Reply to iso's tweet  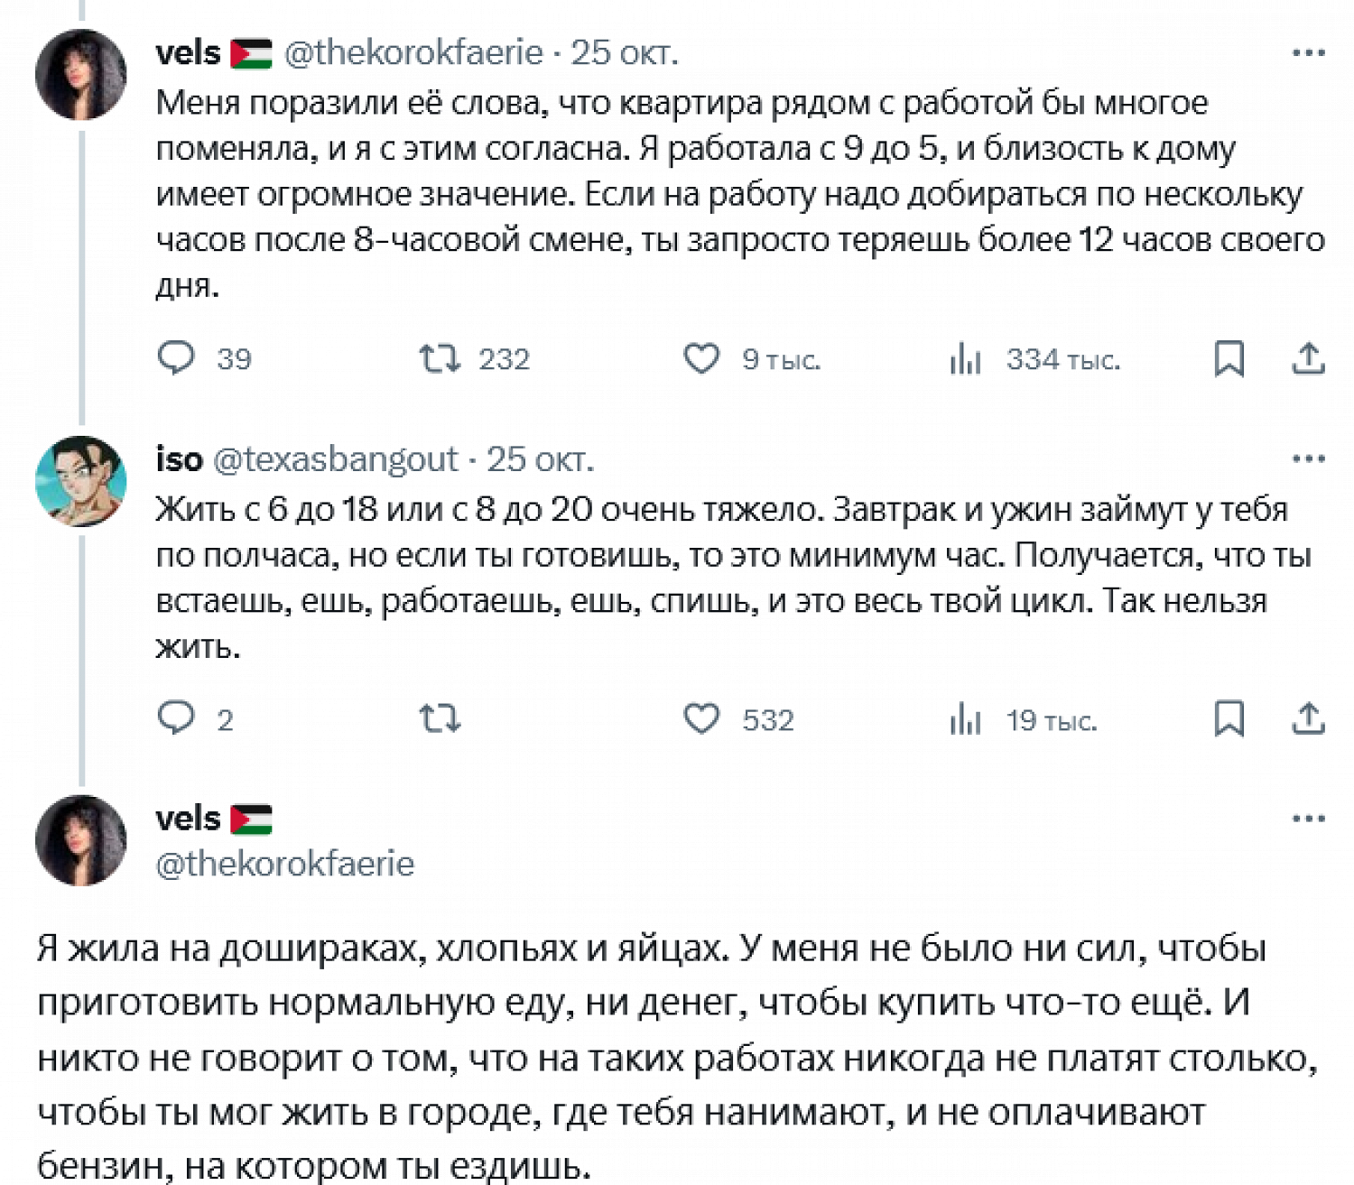tap(176, 718)
